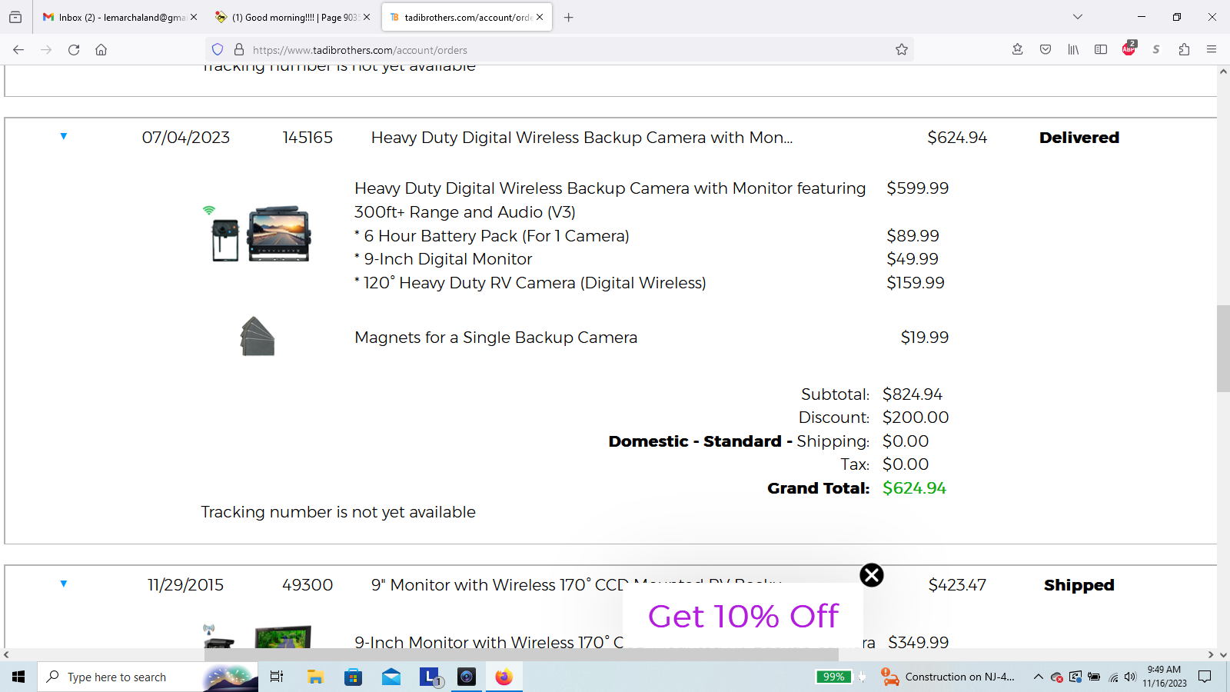Collapse order 145165 details arrow
Viewport: 1230px width, 692px height.
pyautogui.click(x=64, y=137)
